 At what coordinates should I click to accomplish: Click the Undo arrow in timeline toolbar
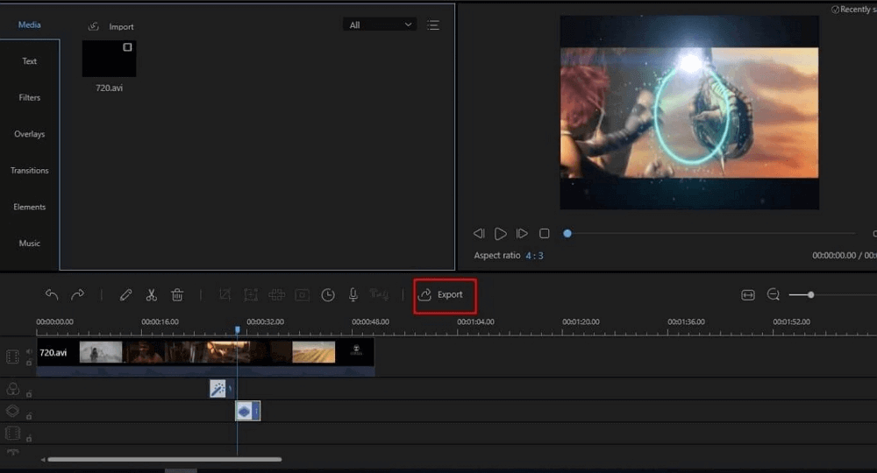(x=52, y=295)
